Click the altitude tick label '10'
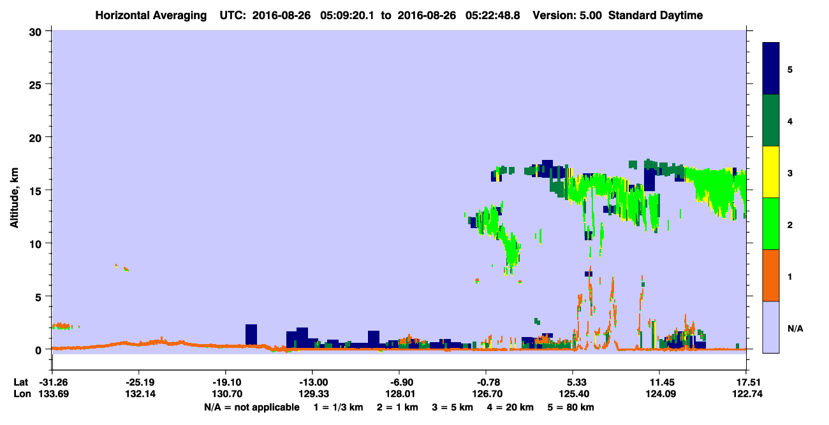The image size is (829, 425). [x=37, y=243]
